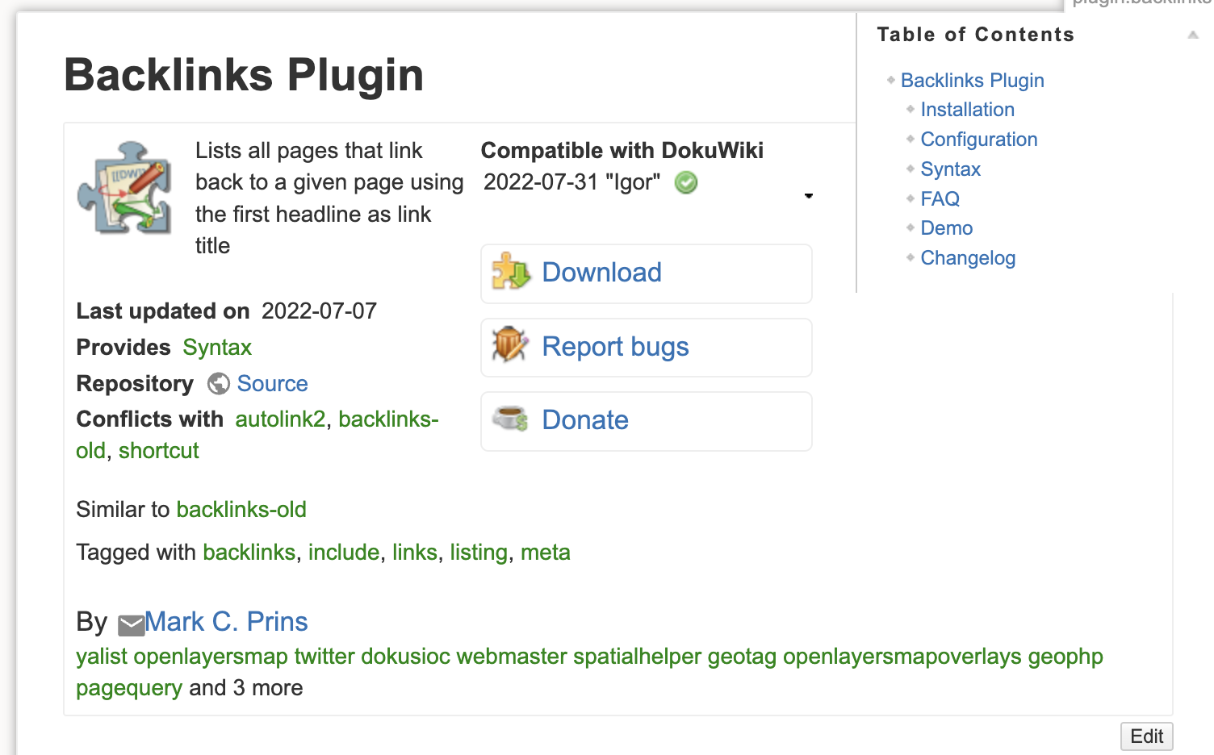1214x755 pixels.
Task: Click the bug icon beside Report bugs
Action: coord(510,345)
